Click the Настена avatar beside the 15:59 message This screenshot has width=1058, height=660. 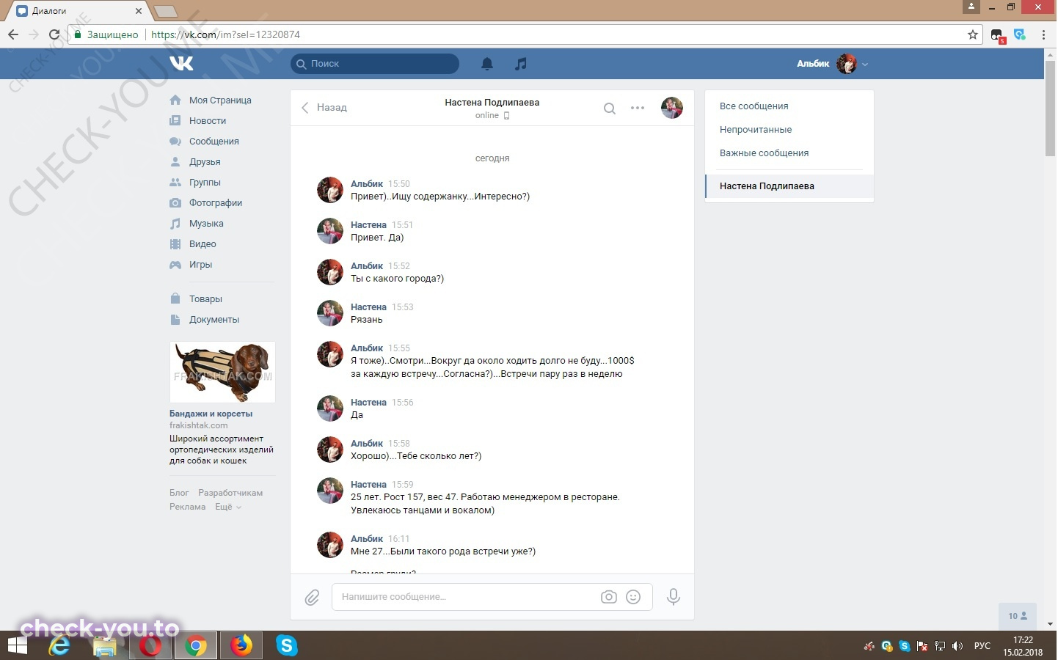pos(330,491)
